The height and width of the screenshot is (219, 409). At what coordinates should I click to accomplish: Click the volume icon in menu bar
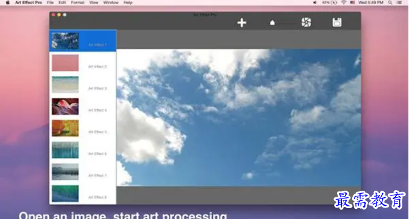(x=315, y=2)
